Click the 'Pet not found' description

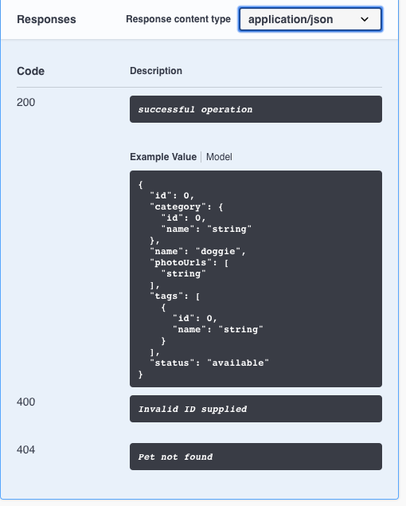(256, 457)
